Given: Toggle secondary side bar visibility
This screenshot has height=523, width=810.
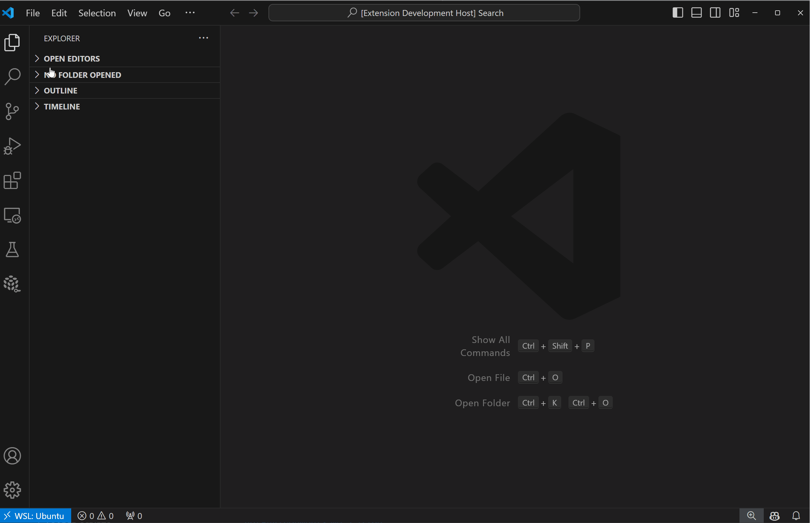Looking at the screenshot, I should click(715, 13).
